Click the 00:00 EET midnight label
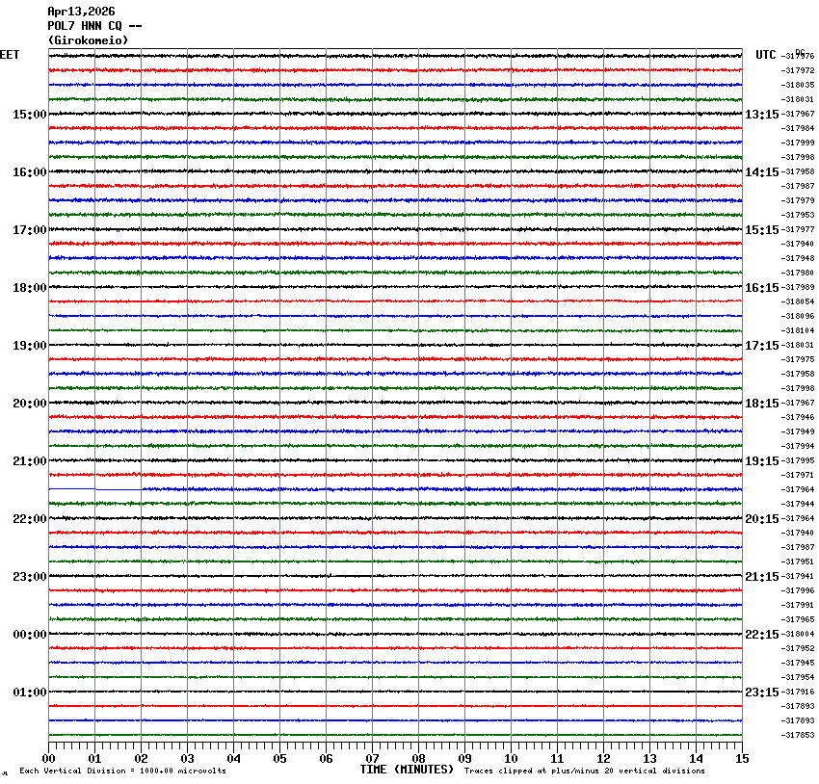This screenshot has width=819, height=784. 29,634
